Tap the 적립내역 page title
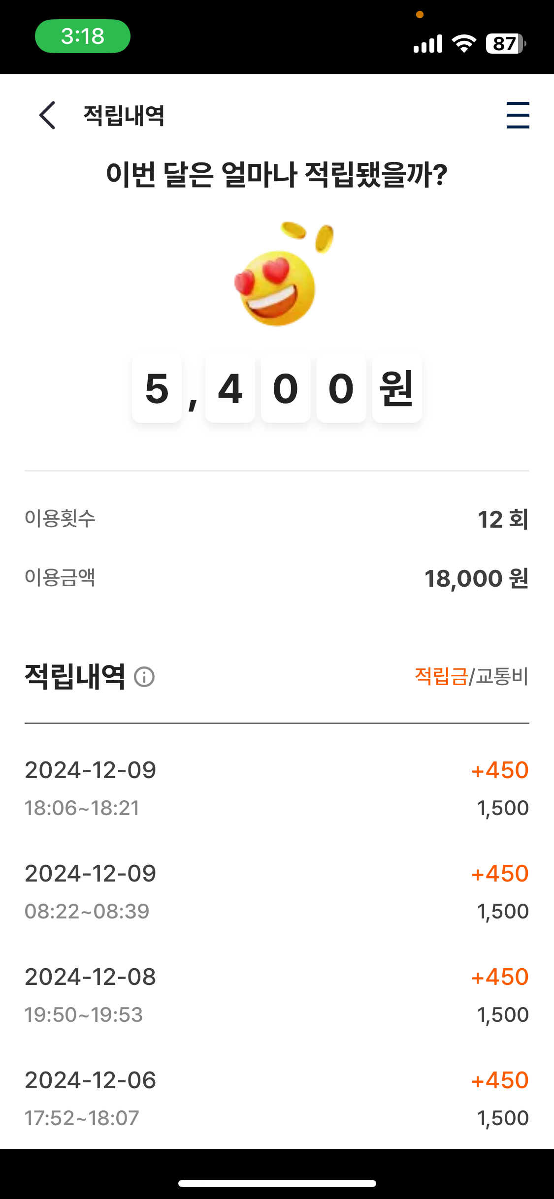This screenshot has width=554, height=1199. (124, 116)
